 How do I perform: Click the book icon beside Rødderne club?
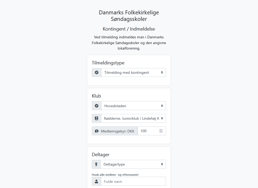tap(97, 118)
